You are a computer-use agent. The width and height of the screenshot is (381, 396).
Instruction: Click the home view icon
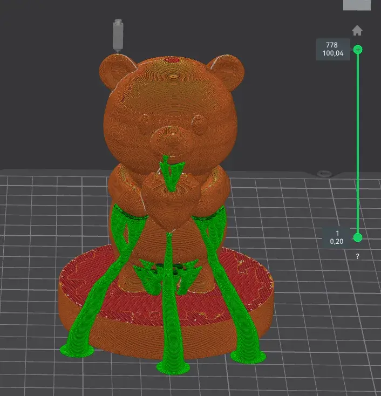(x=357, y=30)
